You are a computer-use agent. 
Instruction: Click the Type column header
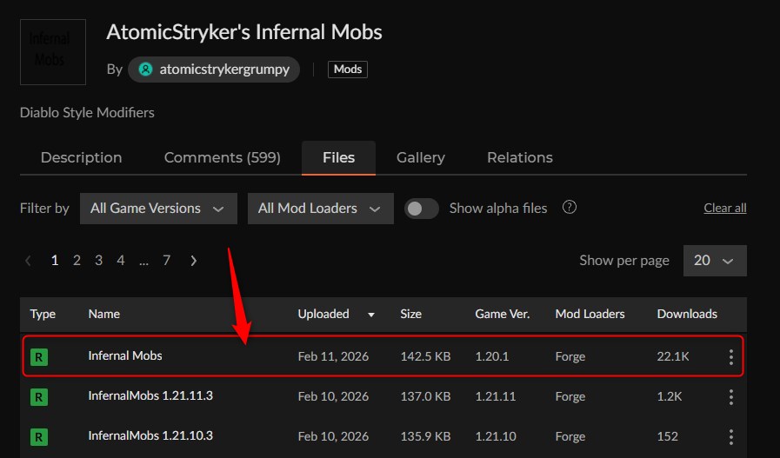point(43,314)
